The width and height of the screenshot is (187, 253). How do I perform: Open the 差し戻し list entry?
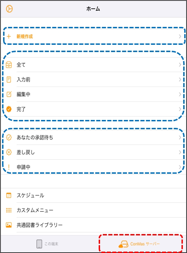93,152
